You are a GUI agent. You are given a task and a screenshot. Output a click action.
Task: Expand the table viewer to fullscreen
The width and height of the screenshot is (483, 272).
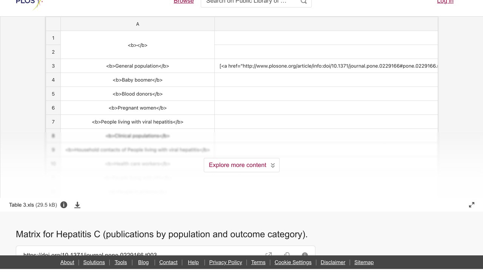tap(472, 205)
